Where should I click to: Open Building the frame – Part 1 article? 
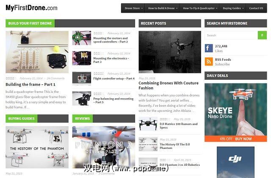(x=30, y=84)
